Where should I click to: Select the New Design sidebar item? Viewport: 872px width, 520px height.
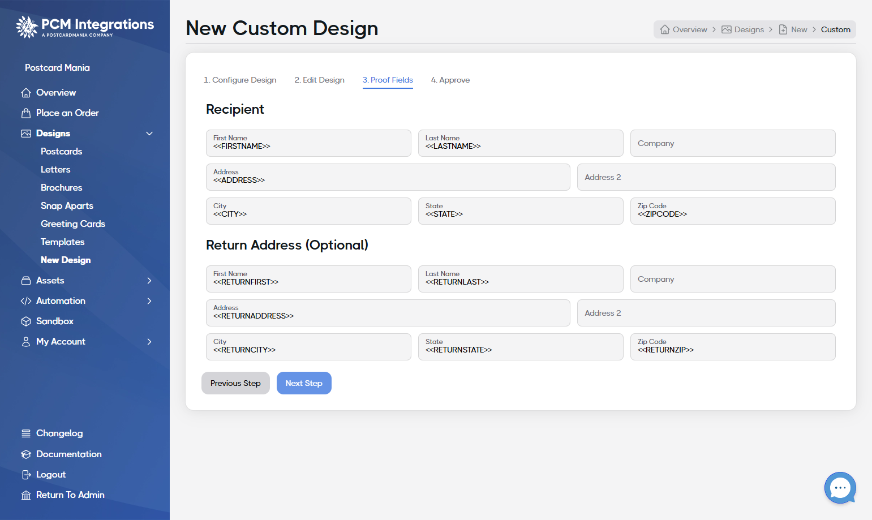(66, 260)
